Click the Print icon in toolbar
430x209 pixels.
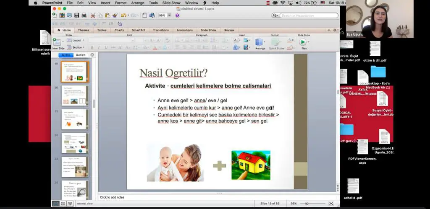click(84, 15)
